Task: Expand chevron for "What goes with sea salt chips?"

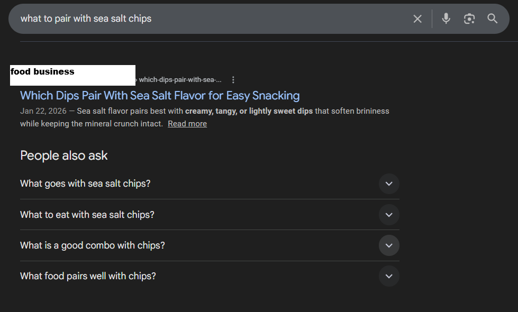Action: (389, 183)
